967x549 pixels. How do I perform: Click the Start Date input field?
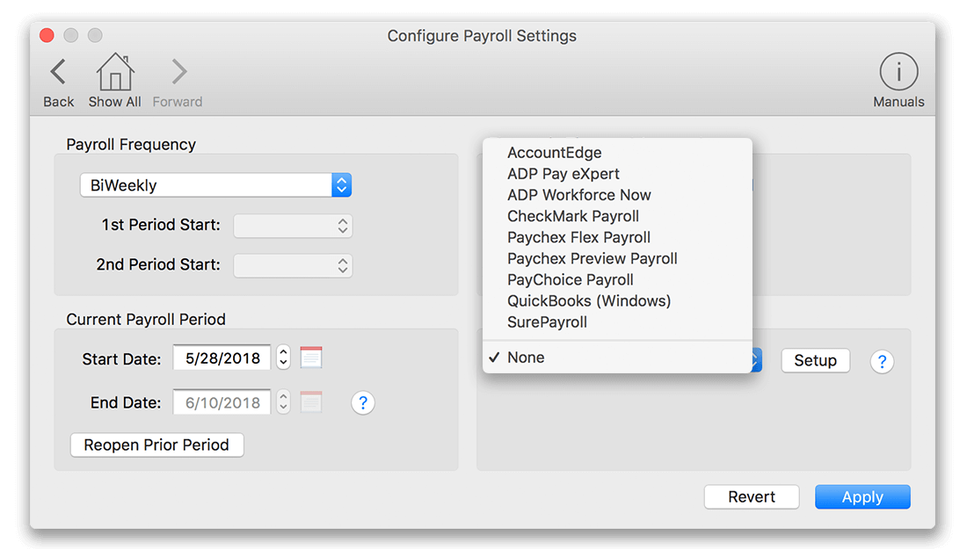click(222, 358)
